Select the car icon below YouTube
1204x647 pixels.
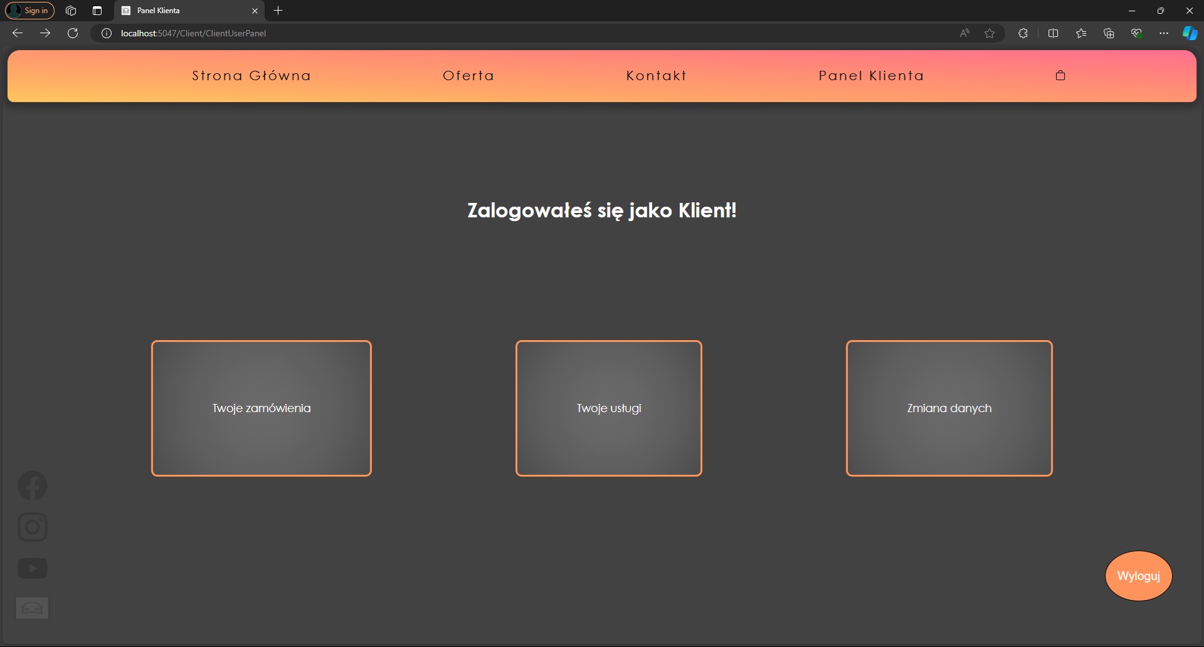(32, 607)
